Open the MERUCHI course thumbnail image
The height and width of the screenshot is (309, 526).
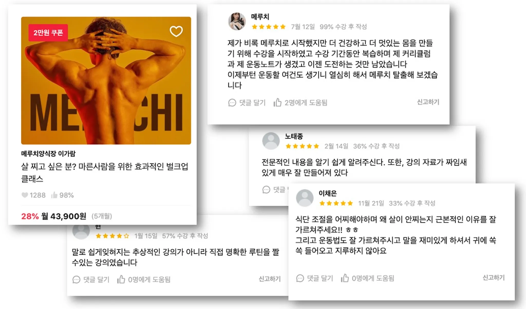pos(106,80)
